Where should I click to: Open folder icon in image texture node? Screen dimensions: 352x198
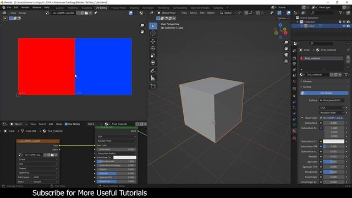52,155
